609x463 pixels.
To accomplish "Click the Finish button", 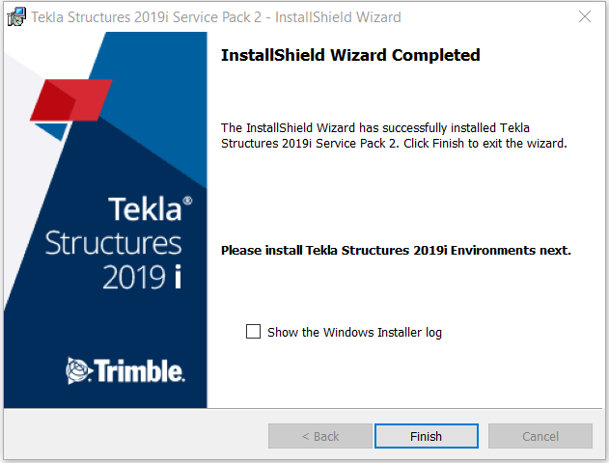I will [426, 436].
